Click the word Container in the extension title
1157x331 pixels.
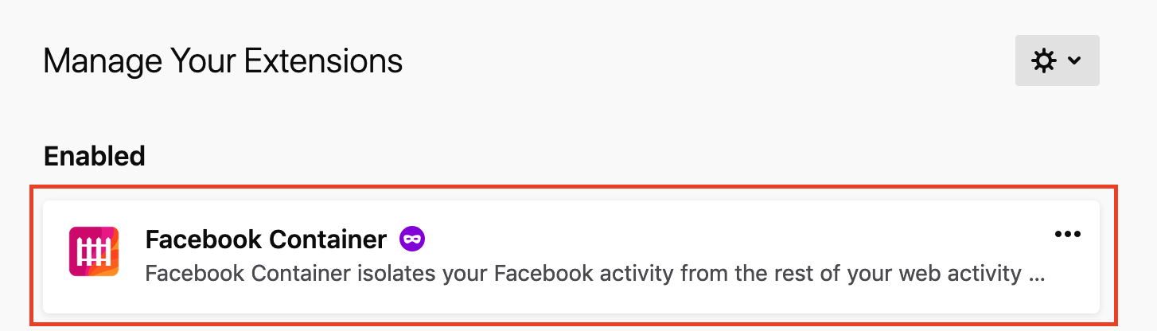pyautogui.click(x=327, y=238)
